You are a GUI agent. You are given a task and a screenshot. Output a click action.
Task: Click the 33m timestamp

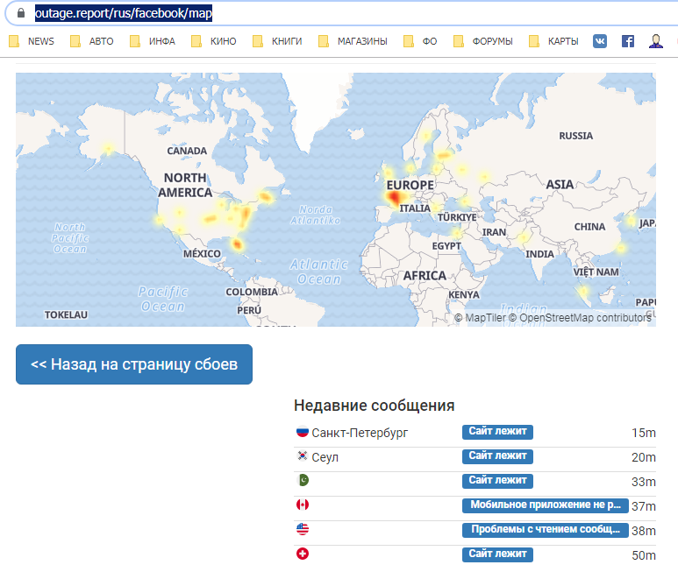coord(644,482)
